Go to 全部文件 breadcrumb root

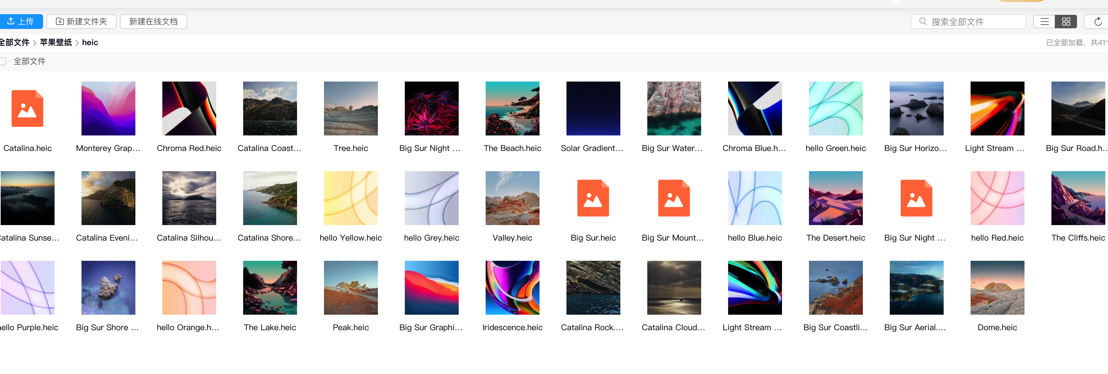14,42
